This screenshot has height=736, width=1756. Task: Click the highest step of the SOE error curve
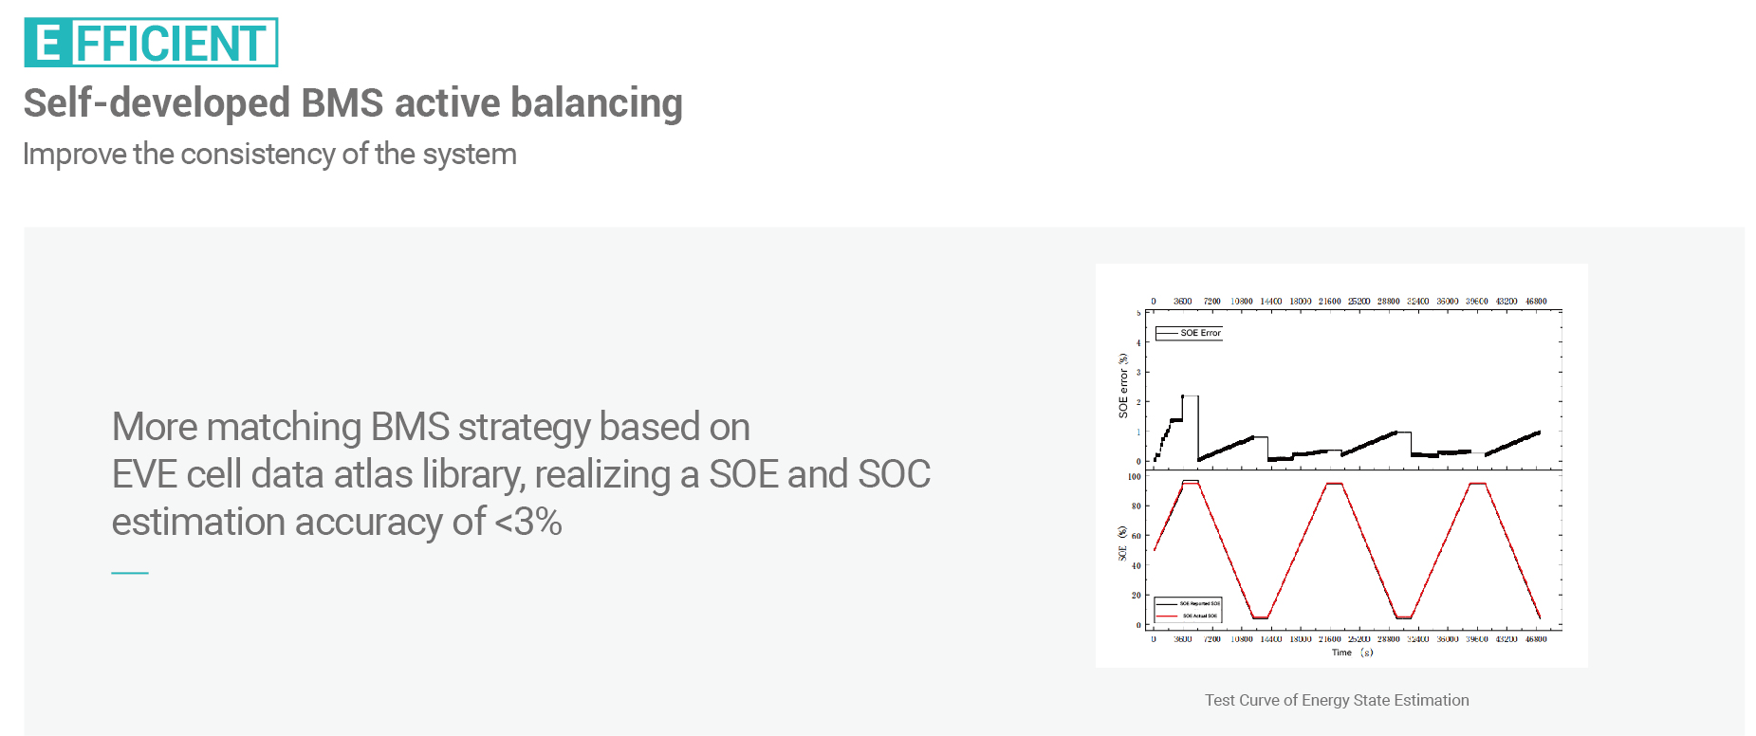pyautogui.click(x=1190, y=396)
